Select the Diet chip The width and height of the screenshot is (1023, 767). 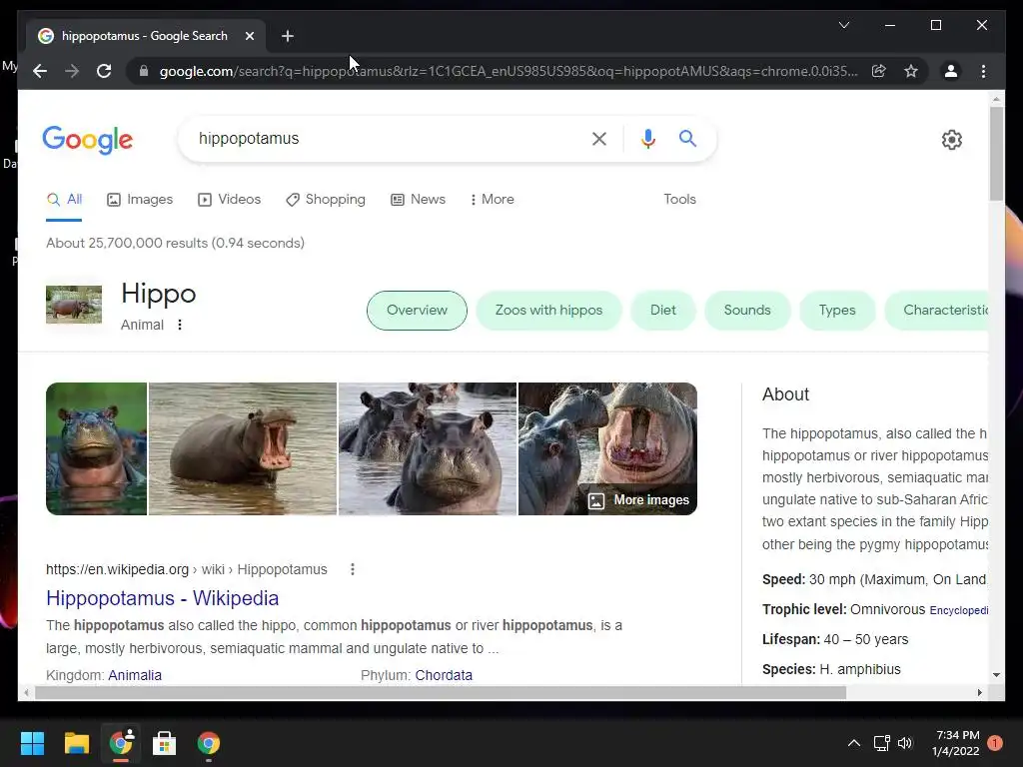click(x=663, y=311)
